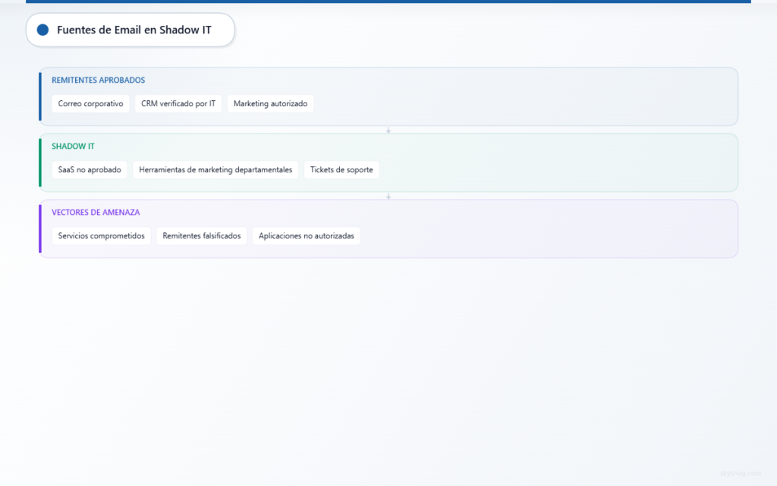This screenshot has height=486, width=777.
Task: Select the CRM verificado por IT chip
Action: [178, 103]
